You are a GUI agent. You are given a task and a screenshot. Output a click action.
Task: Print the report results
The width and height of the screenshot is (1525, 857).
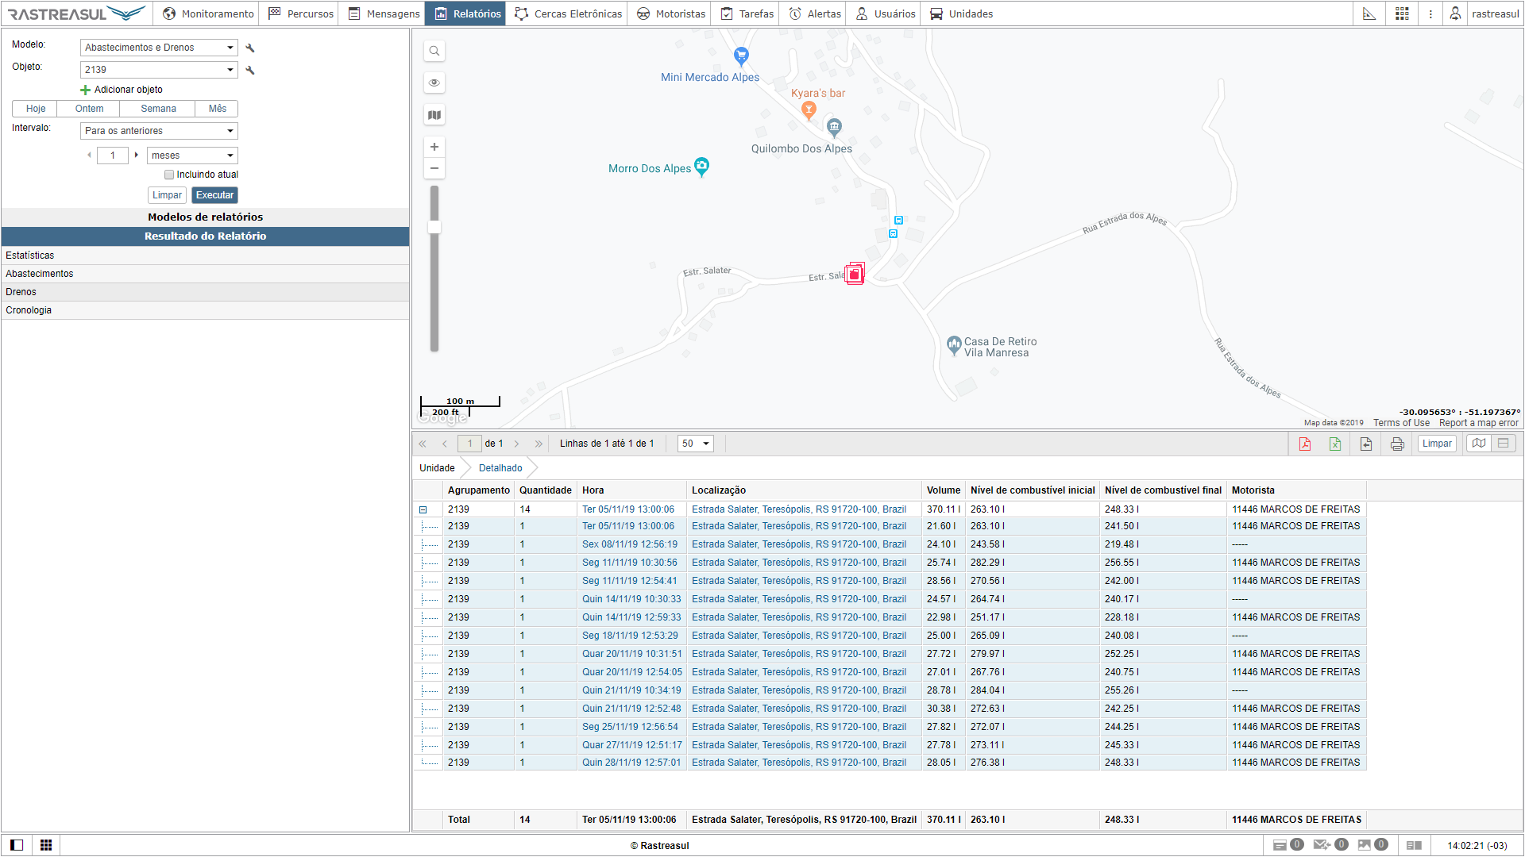1397,444
